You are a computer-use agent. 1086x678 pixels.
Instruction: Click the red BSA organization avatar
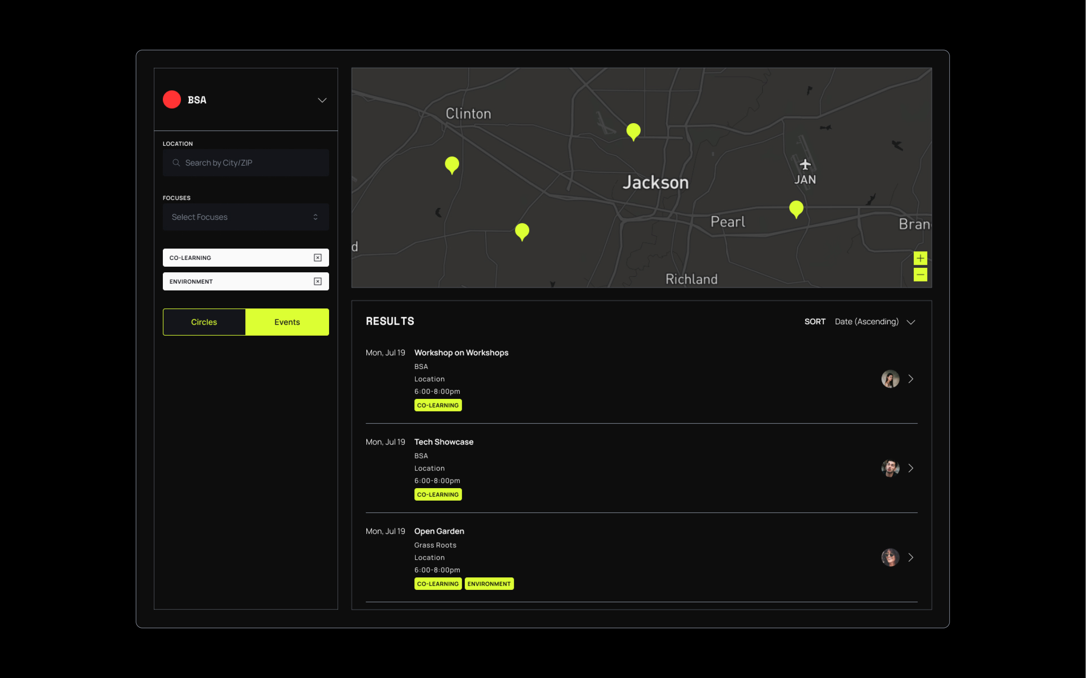(x=172, y=99)
